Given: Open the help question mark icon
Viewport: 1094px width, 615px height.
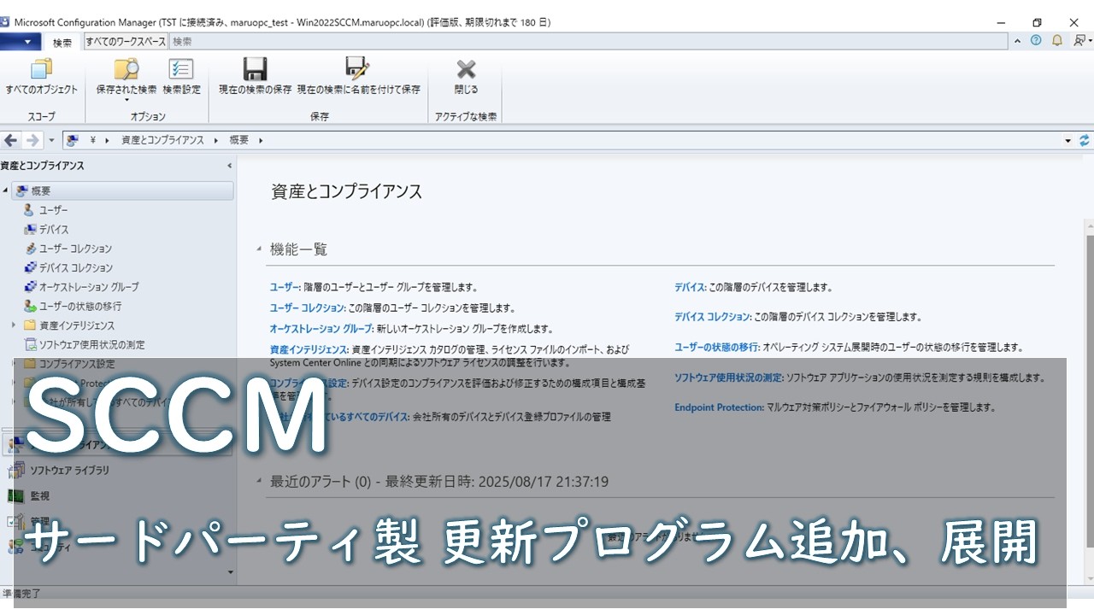Looking at the screenshot, I should click(x=1036, y=40).
